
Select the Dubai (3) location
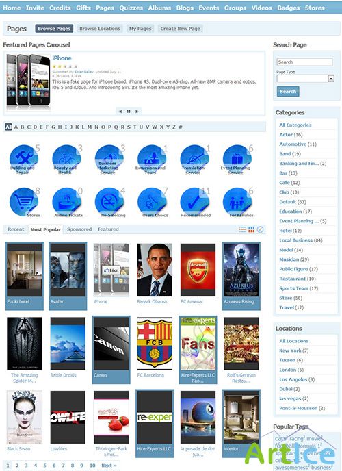[289, 389]
